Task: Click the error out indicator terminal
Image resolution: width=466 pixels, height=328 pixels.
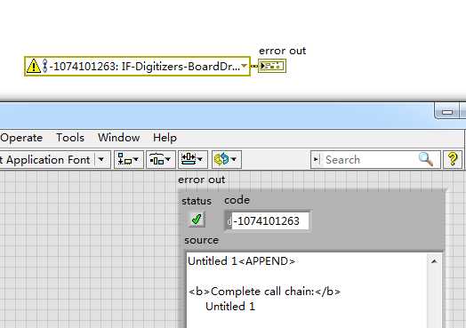Action: pos(272,66)
